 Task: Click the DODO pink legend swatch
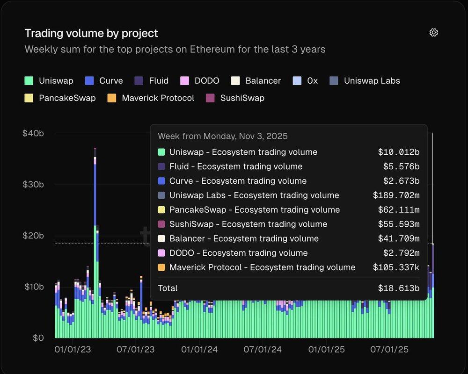click(x=184, y=81)
